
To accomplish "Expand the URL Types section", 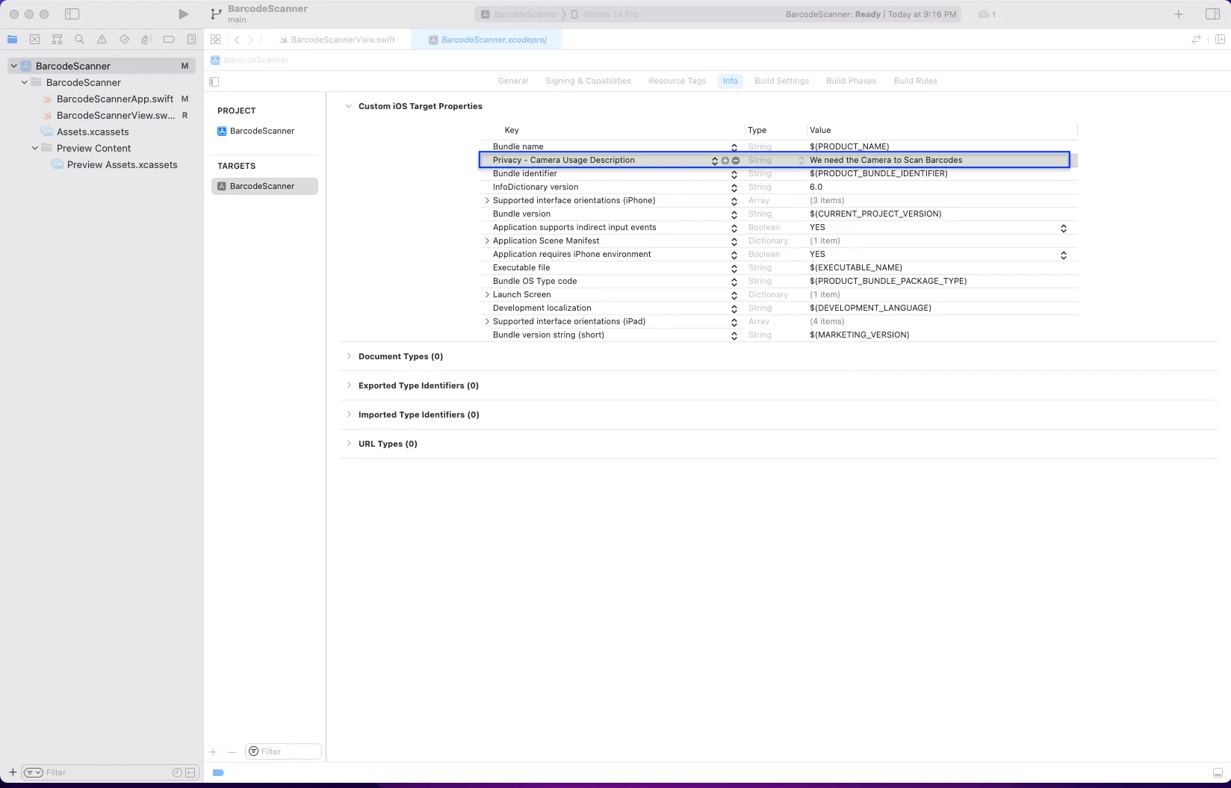I will point(349,444).
